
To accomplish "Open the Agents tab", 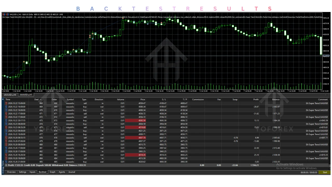I will coord(62,172).
